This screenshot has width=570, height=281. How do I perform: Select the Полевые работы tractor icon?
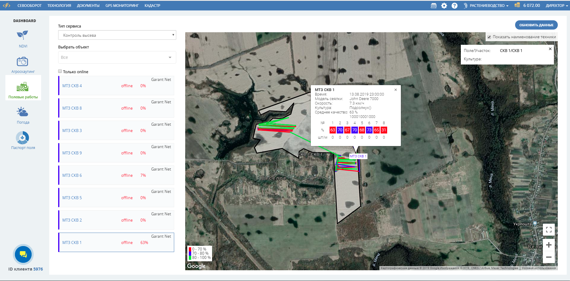click(23, 87)
